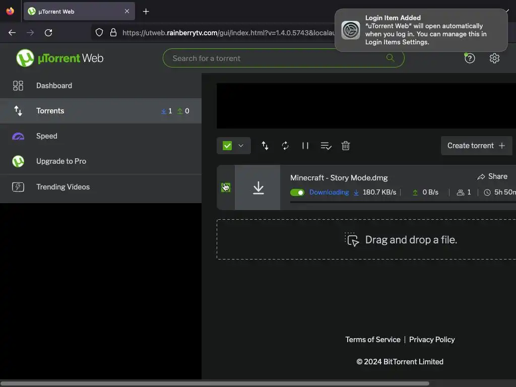Click the clock time-remaining icon
The height and width of the screenshot is (387, 516).
coord(487,192)
